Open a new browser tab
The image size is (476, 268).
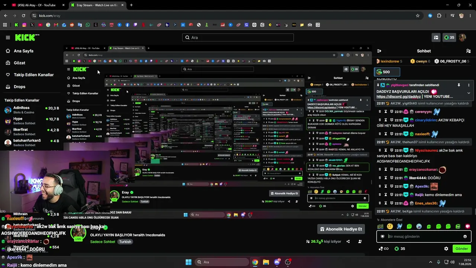pyautogui.click(x=131, y=5)
